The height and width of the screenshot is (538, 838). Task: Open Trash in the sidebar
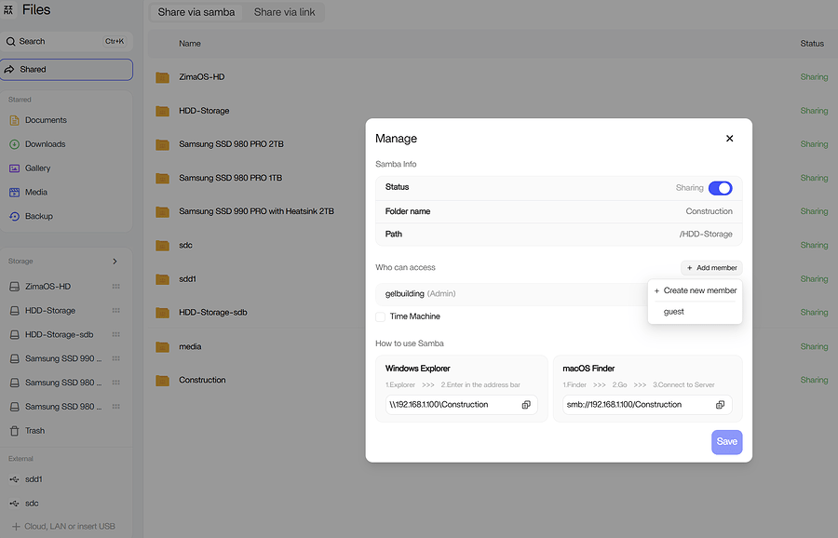(x=34, y=431)
